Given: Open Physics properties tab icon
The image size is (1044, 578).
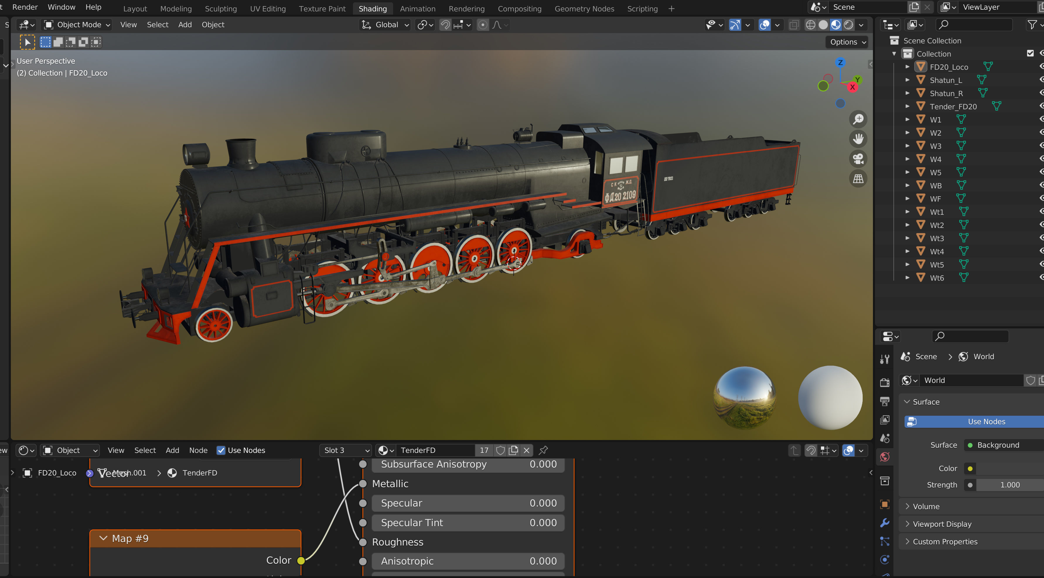Looking at the screenshot, I should 885,560.
